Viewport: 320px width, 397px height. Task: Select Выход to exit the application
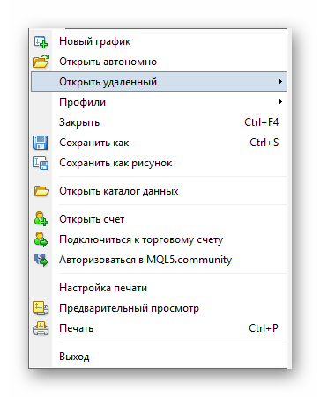[159, 357]
